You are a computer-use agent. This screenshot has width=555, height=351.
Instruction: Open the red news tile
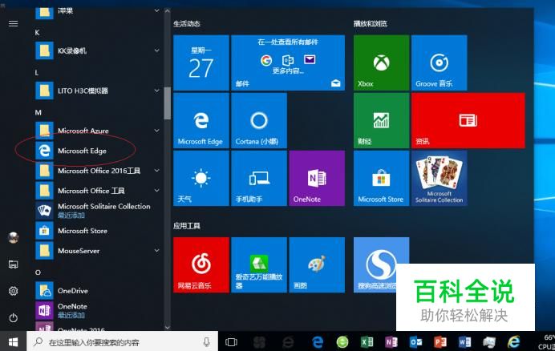coord(468,120)
